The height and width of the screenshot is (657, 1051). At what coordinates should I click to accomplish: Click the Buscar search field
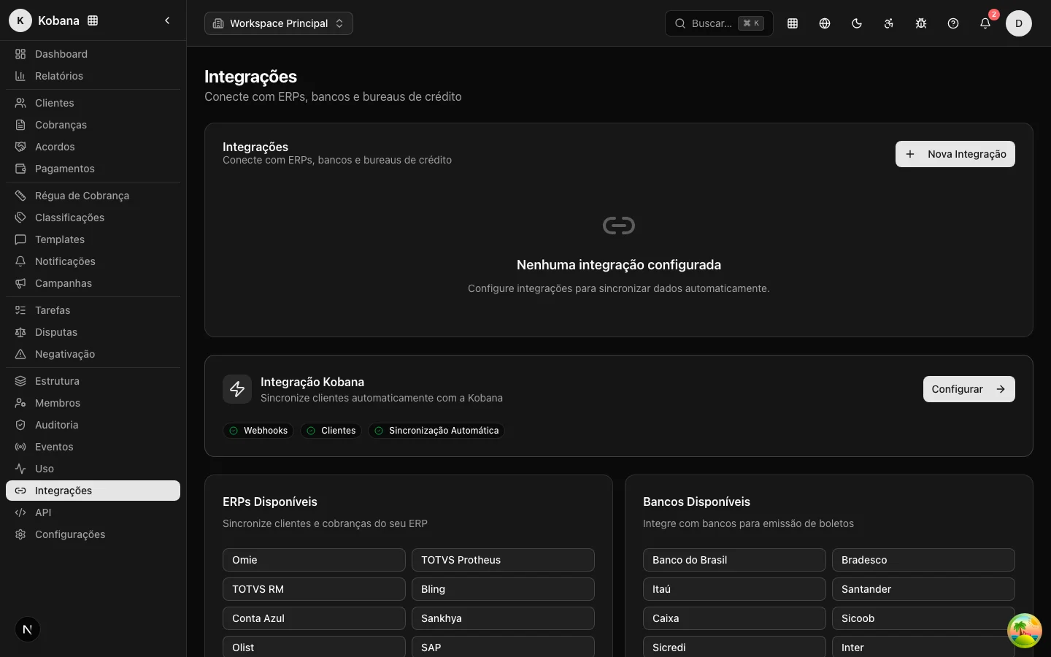point(719,23)
